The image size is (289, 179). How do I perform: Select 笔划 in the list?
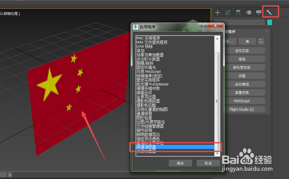click(x=140, y=51)
